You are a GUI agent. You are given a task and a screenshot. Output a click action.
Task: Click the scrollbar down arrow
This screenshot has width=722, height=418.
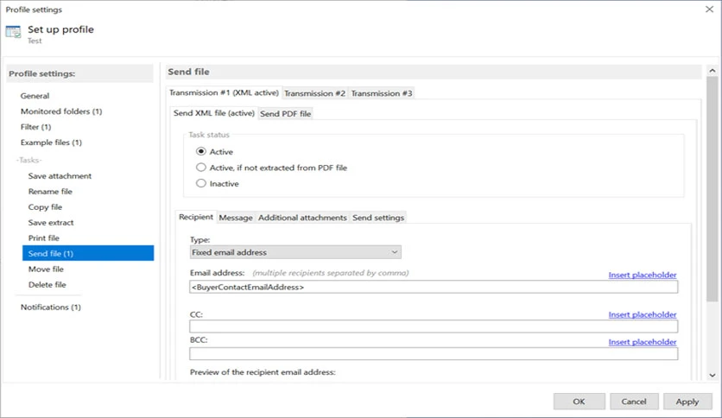coord(712,375)
